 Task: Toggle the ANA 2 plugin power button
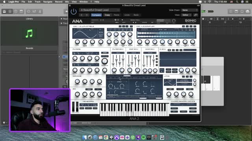pos(74,12)
